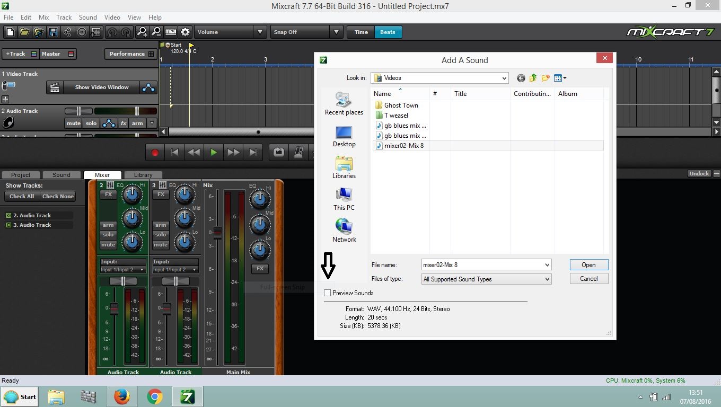
Task: Click mixer channel 2 pan slider
Action: (123, 281)
